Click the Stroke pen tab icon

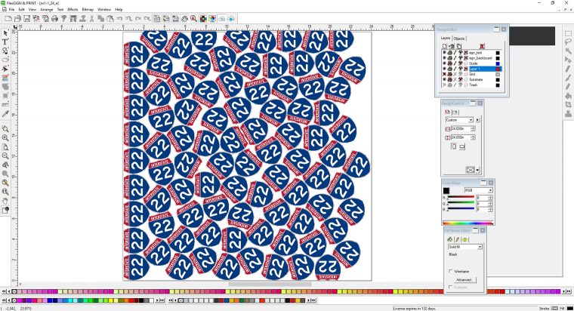pos(457,239)
